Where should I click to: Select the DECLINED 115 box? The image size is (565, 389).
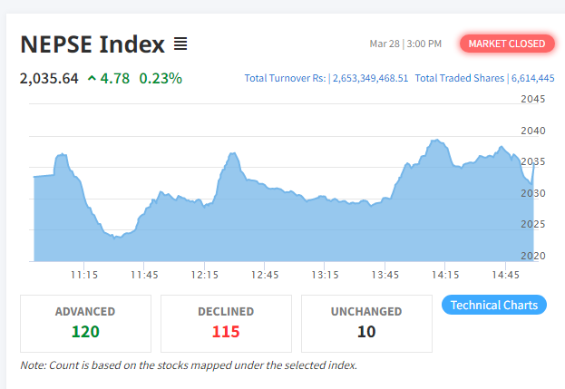pos(226,324)
